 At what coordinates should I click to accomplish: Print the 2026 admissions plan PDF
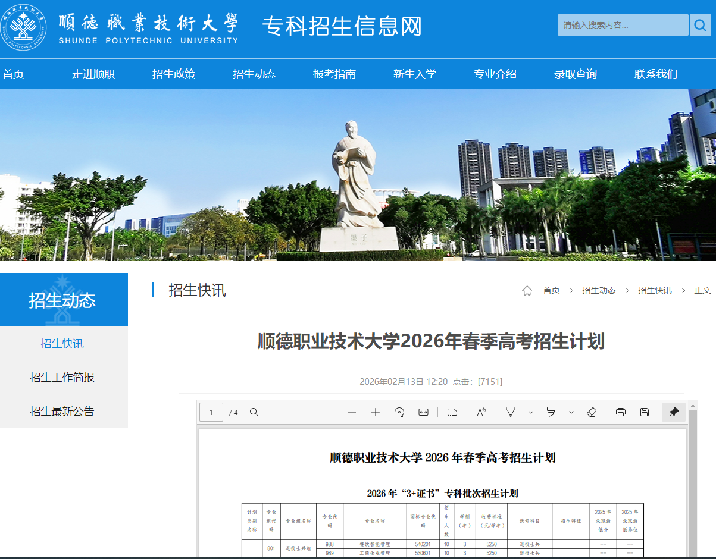pos(621,412)
